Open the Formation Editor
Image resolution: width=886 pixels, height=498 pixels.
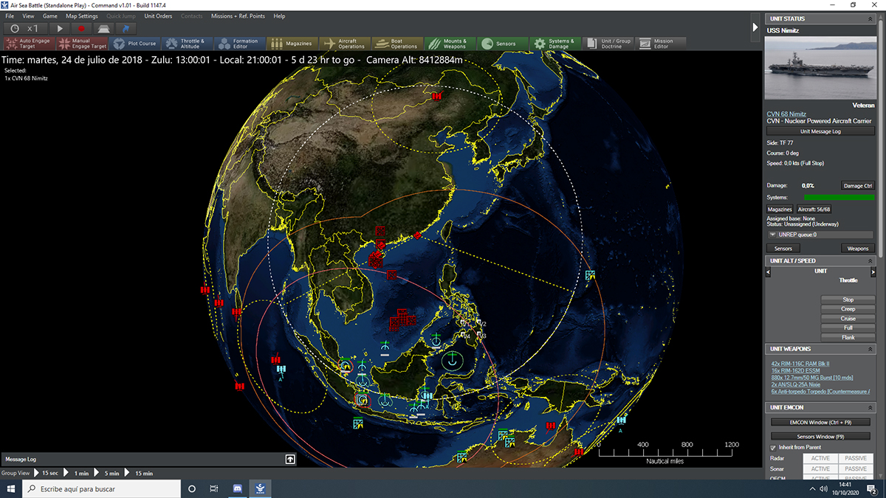[x=238, y=44]
